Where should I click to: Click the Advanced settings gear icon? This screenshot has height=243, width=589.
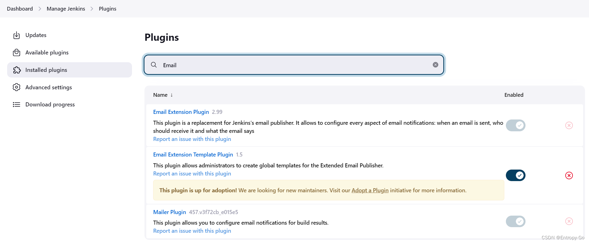pyautogui.click(x=16, y=87)
